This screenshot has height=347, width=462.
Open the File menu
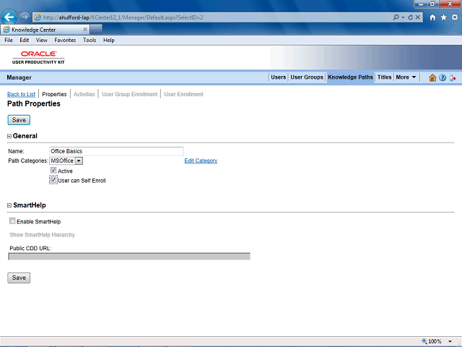coord(9,40)
